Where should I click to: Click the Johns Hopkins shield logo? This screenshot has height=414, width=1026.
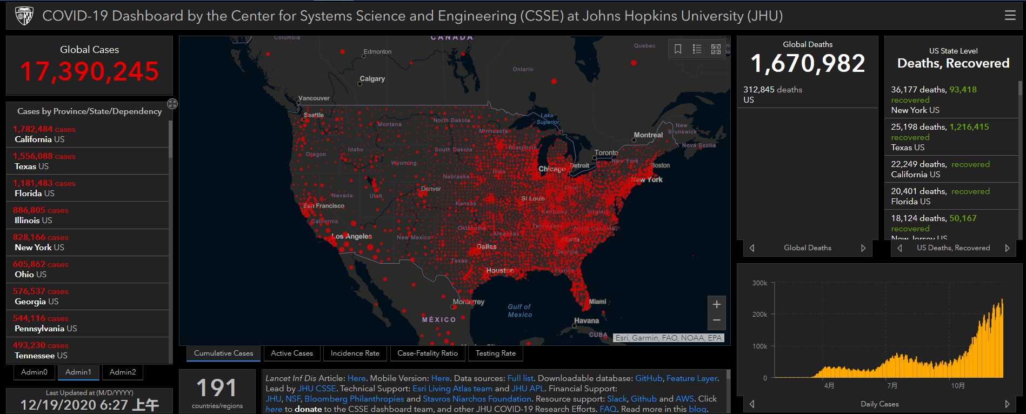click(24, 16)
